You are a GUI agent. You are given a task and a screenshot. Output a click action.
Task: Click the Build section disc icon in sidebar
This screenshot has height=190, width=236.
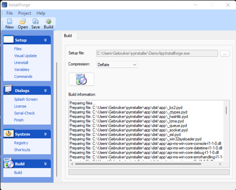pos(9,163)
